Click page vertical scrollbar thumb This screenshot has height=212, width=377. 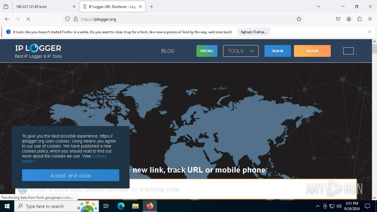pos(374,49)
